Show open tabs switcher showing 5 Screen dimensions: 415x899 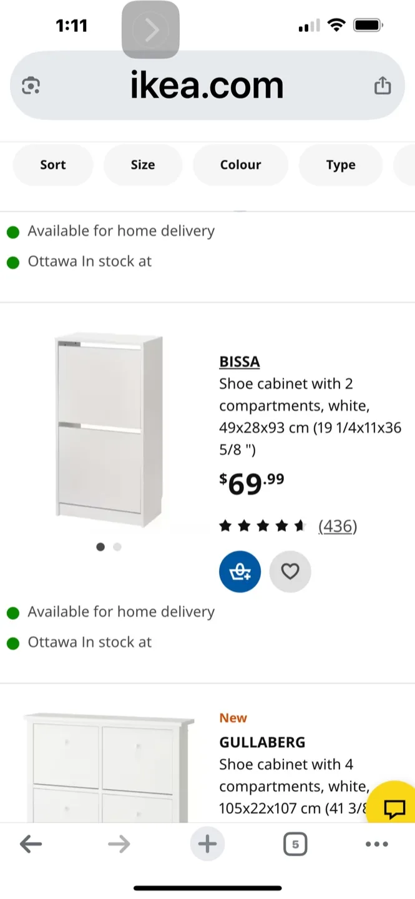point(295,845)
